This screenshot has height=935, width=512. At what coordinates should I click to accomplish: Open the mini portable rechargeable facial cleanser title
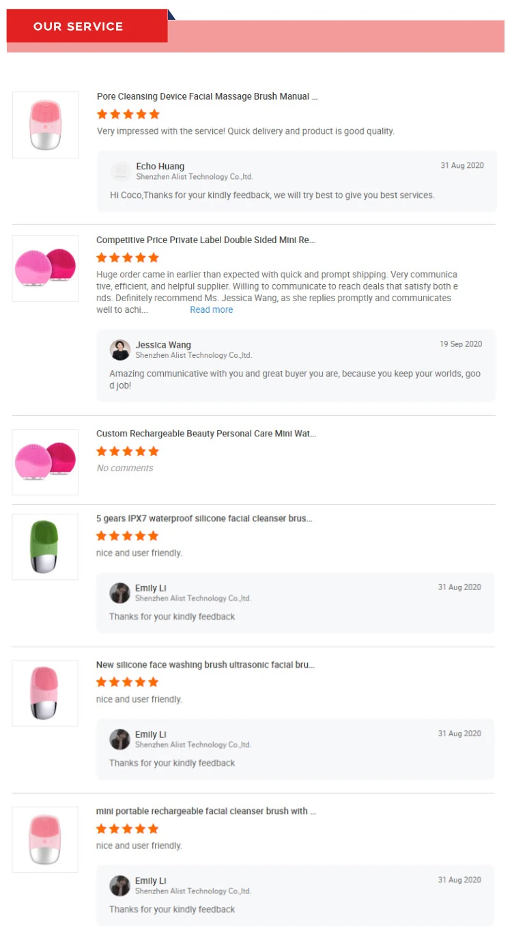[x=206, y=811]
